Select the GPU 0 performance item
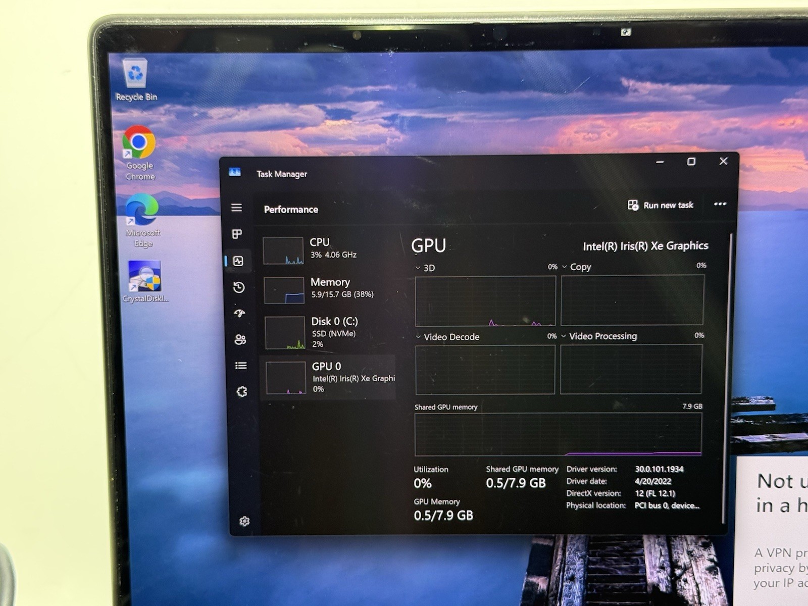This screenshot has height=606, width=808. coord(328,377)
